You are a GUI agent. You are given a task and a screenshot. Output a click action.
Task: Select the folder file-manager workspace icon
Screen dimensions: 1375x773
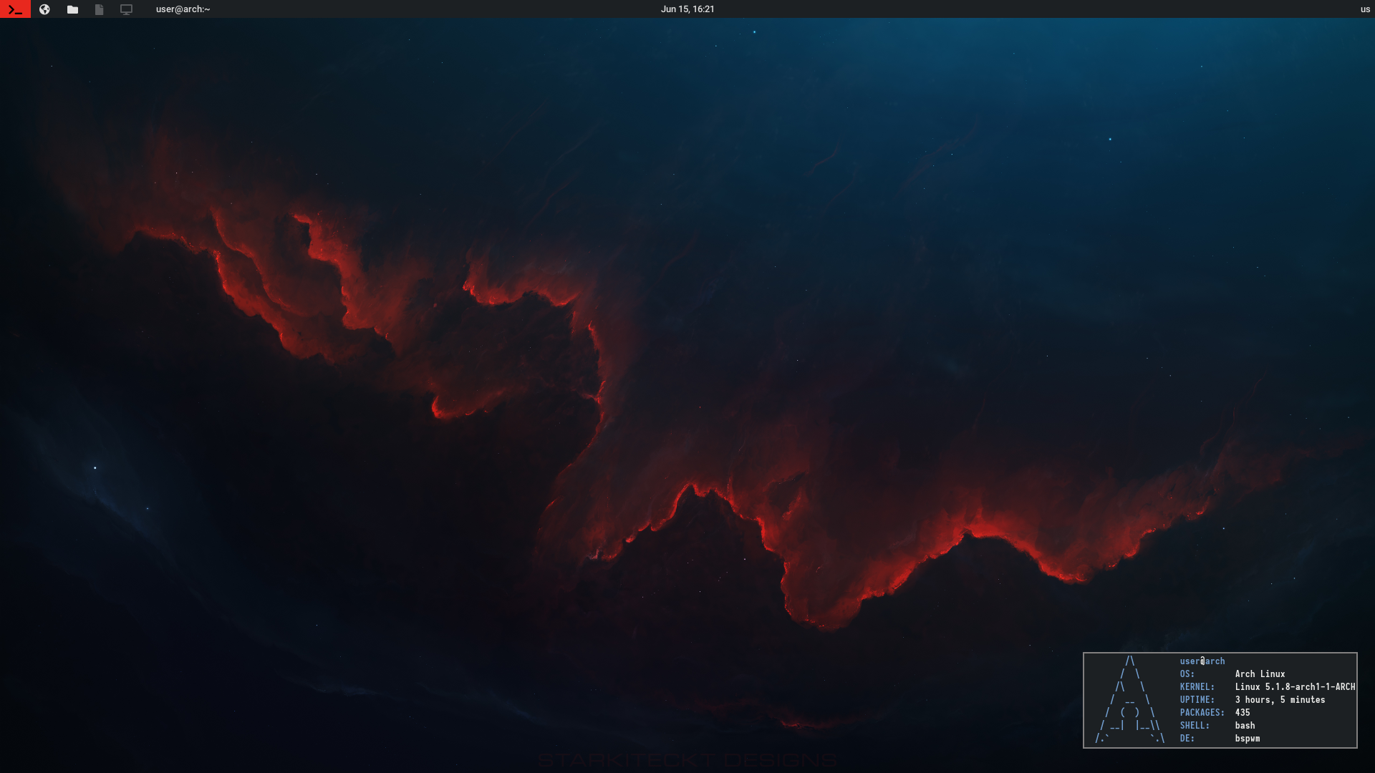(72, 9)
